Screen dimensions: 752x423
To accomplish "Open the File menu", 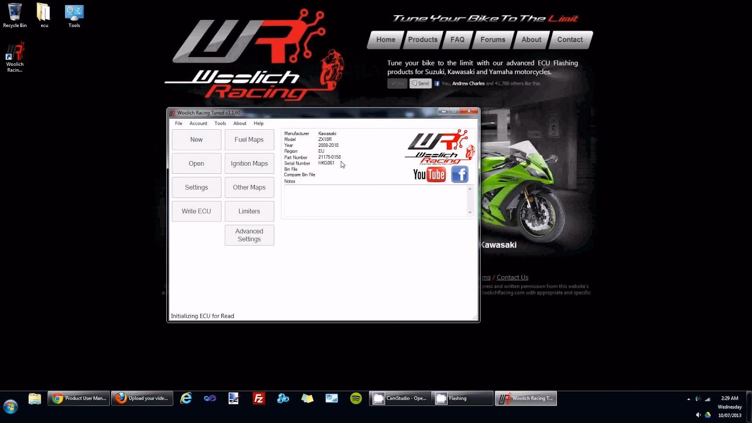I will pyautogui.click(x=179, y=123).
